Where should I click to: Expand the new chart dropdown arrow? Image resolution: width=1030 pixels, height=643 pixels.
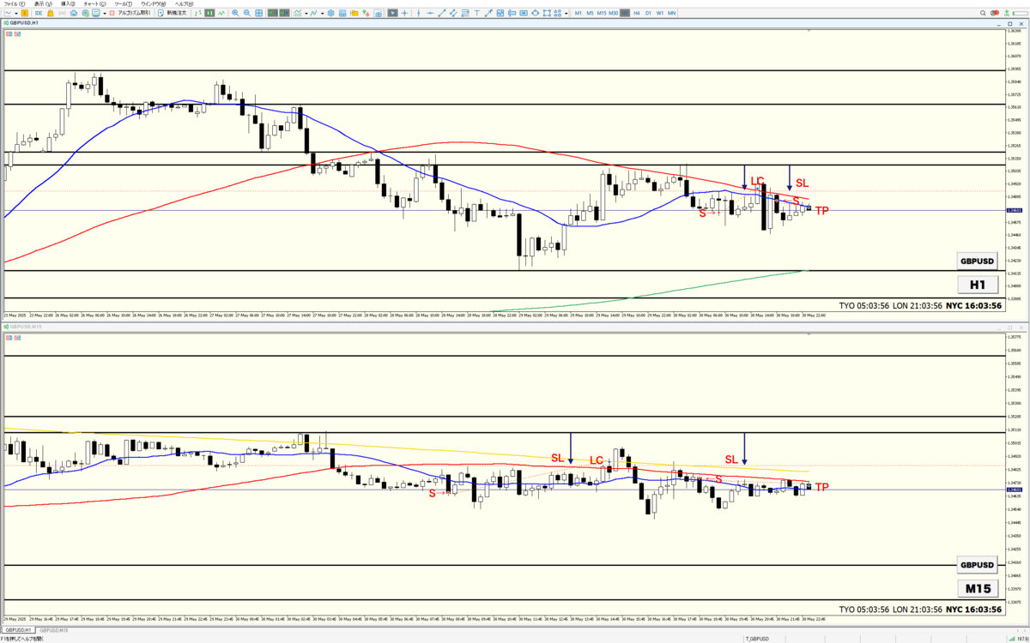click(x=16, y=13)
